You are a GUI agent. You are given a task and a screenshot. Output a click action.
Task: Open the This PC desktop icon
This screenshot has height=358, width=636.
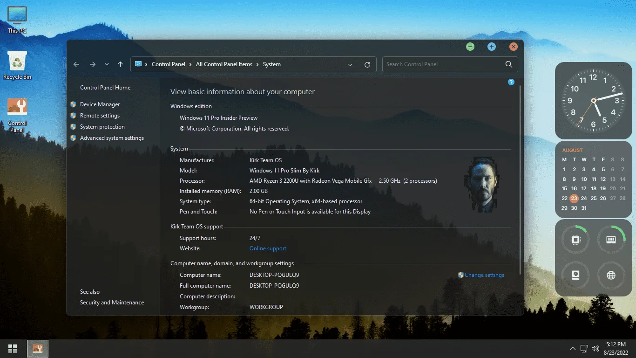[17, 20]
